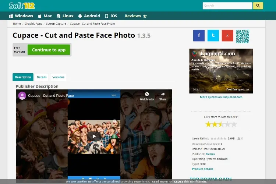Open the Linux category

[x=65, y=16]
